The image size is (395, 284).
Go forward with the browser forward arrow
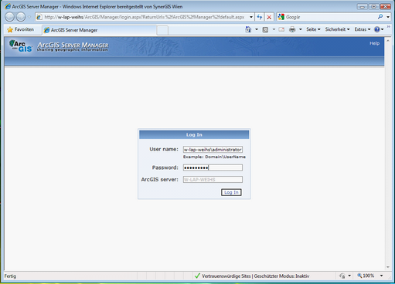point(21,17)
